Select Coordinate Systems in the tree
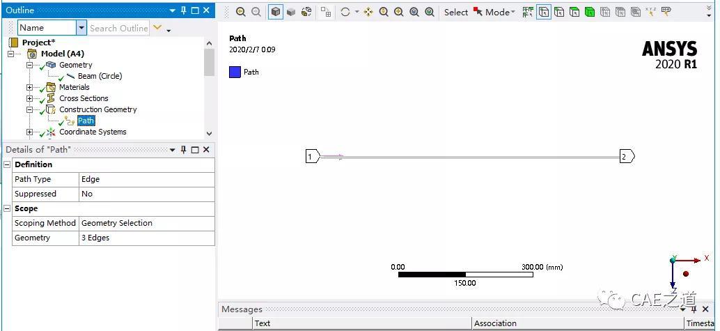Screen dimensions: 720x331 pyautogui.click(x=93, y=132)
